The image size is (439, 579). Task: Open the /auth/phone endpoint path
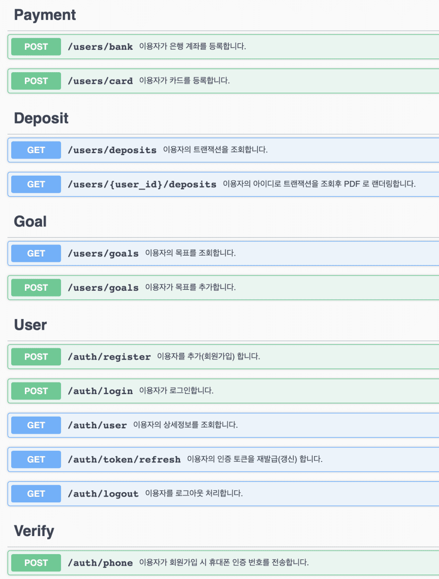pos(100,563)
